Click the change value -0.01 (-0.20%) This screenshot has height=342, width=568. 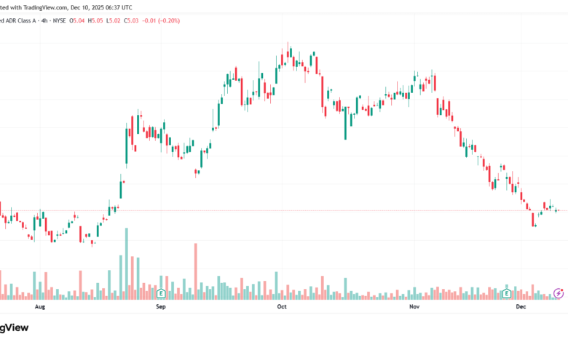pos(161,20)
